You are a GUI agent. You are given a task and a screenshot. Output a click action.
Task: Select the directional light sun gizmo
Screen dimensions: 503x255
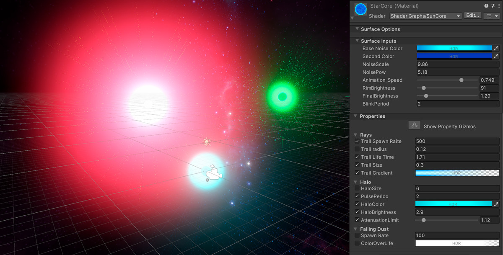[x=206, y=142]
